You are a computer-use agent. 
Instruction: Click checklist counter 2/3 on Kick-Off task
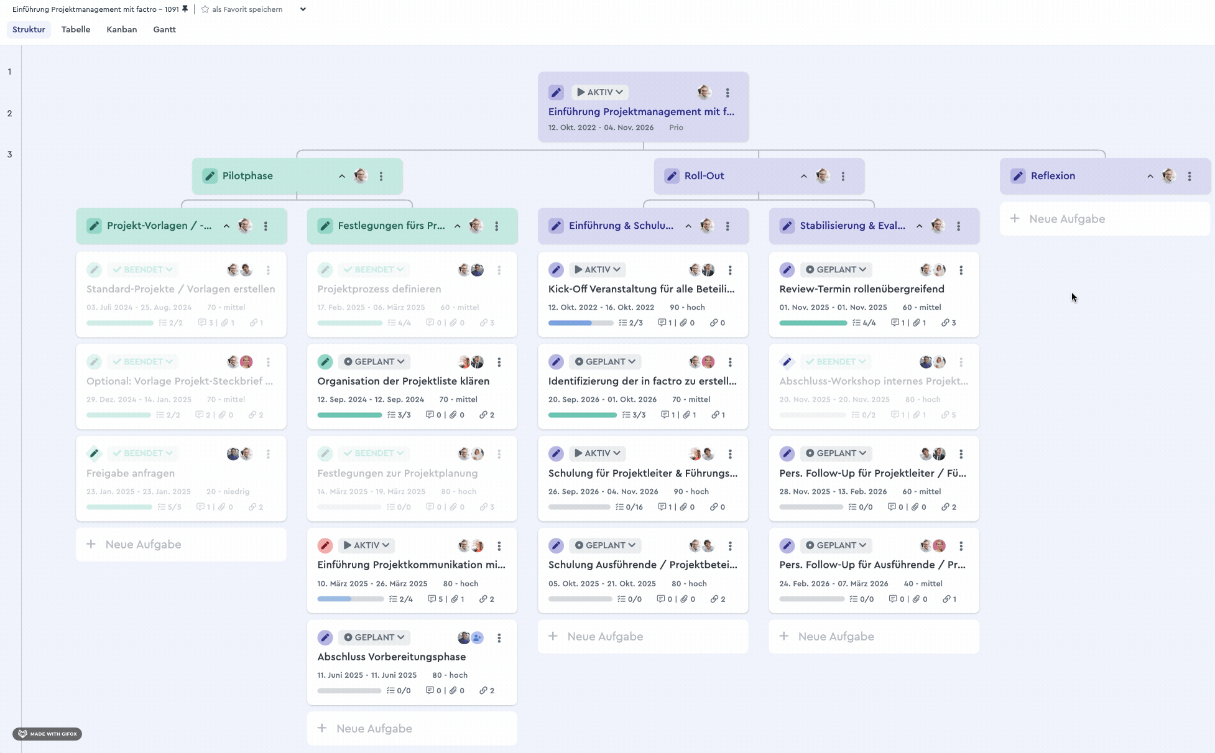631,323
